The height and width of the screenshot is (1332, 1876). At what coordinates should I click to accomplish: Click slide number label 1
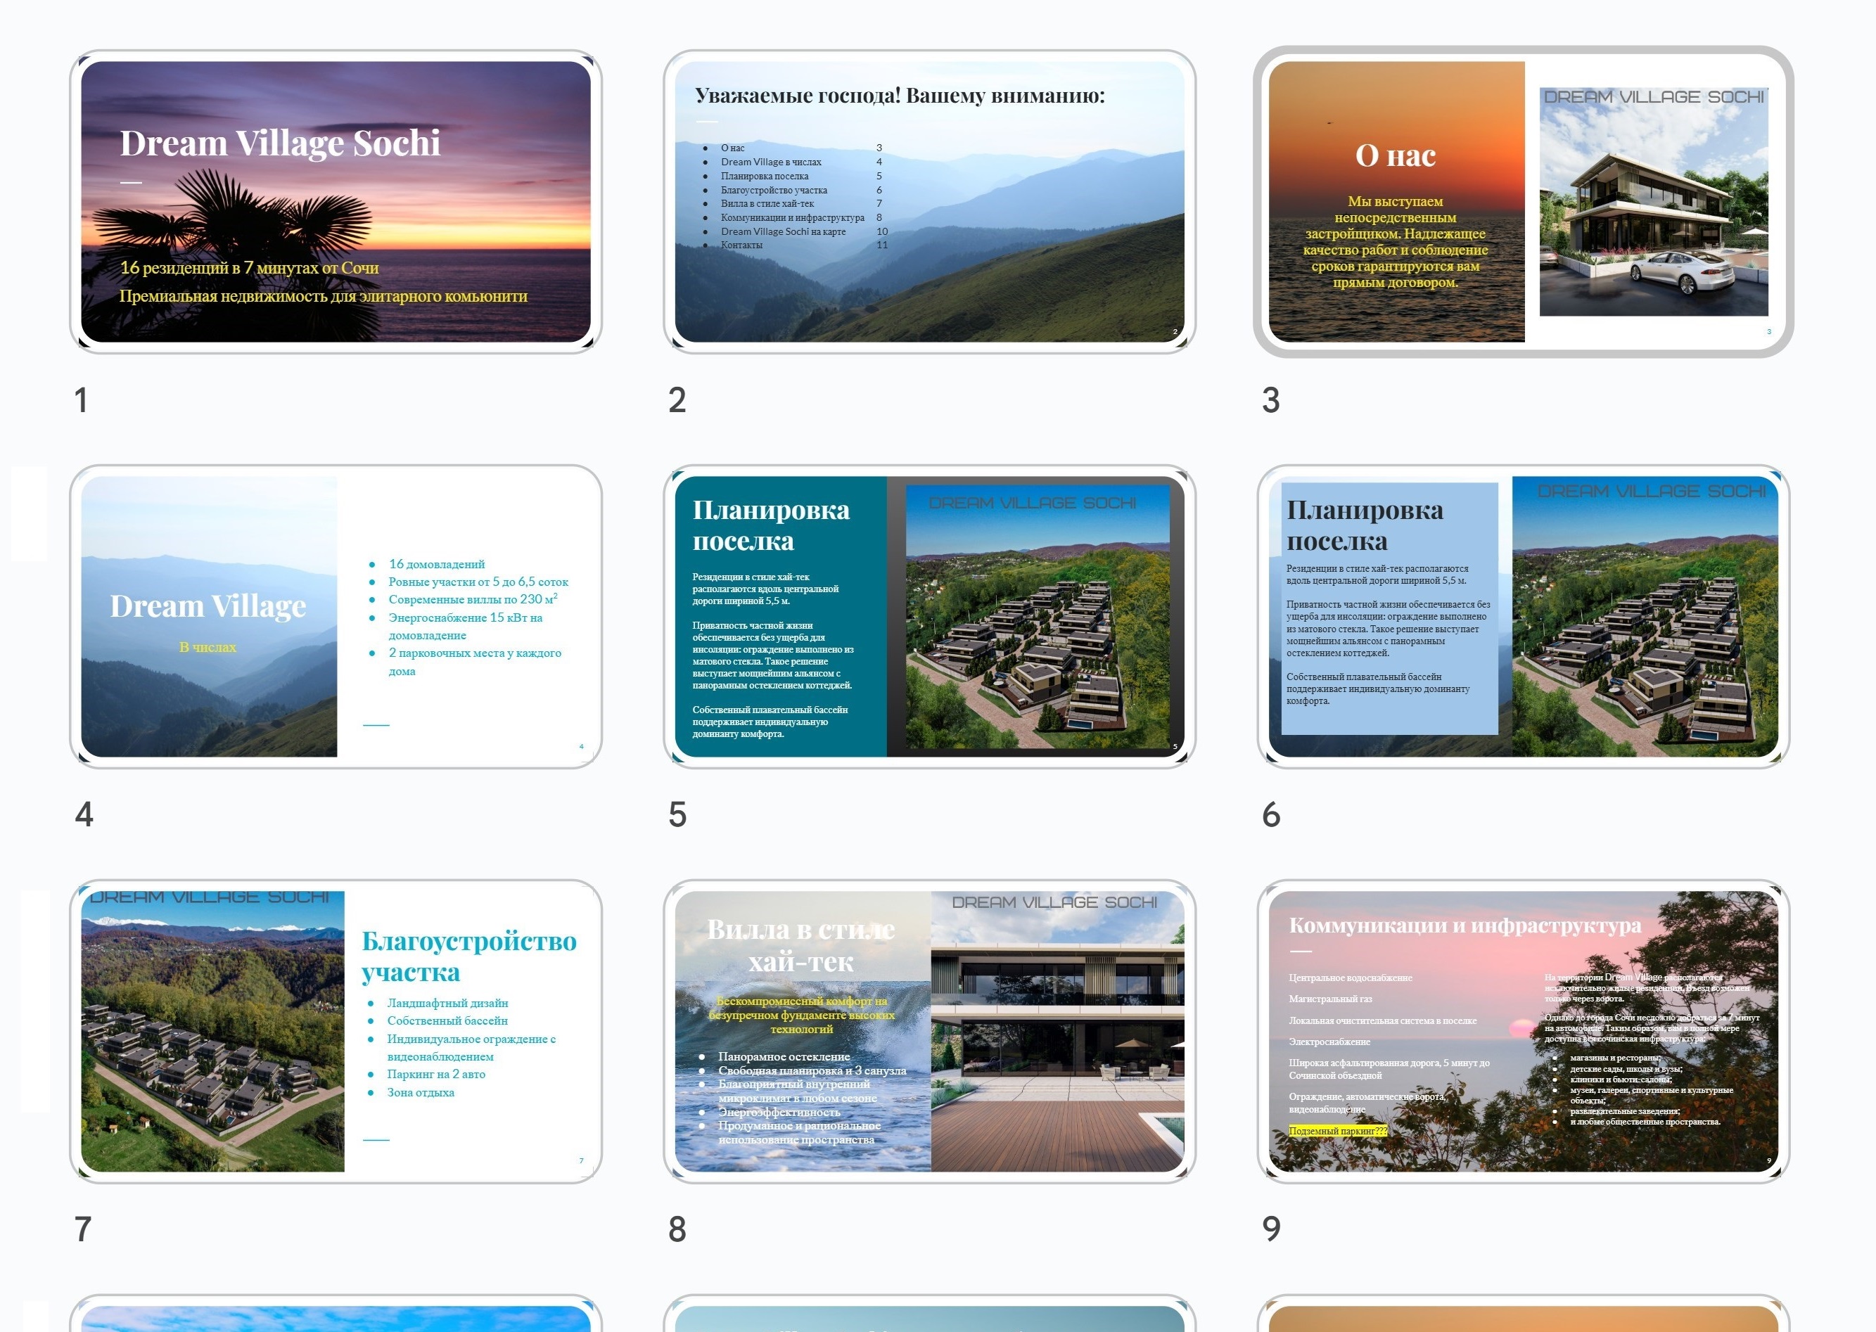81,400
